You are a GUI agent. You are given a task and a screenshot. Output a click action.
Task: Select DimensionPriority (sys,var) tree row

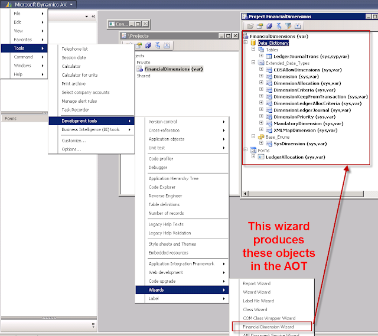(305, 117)
